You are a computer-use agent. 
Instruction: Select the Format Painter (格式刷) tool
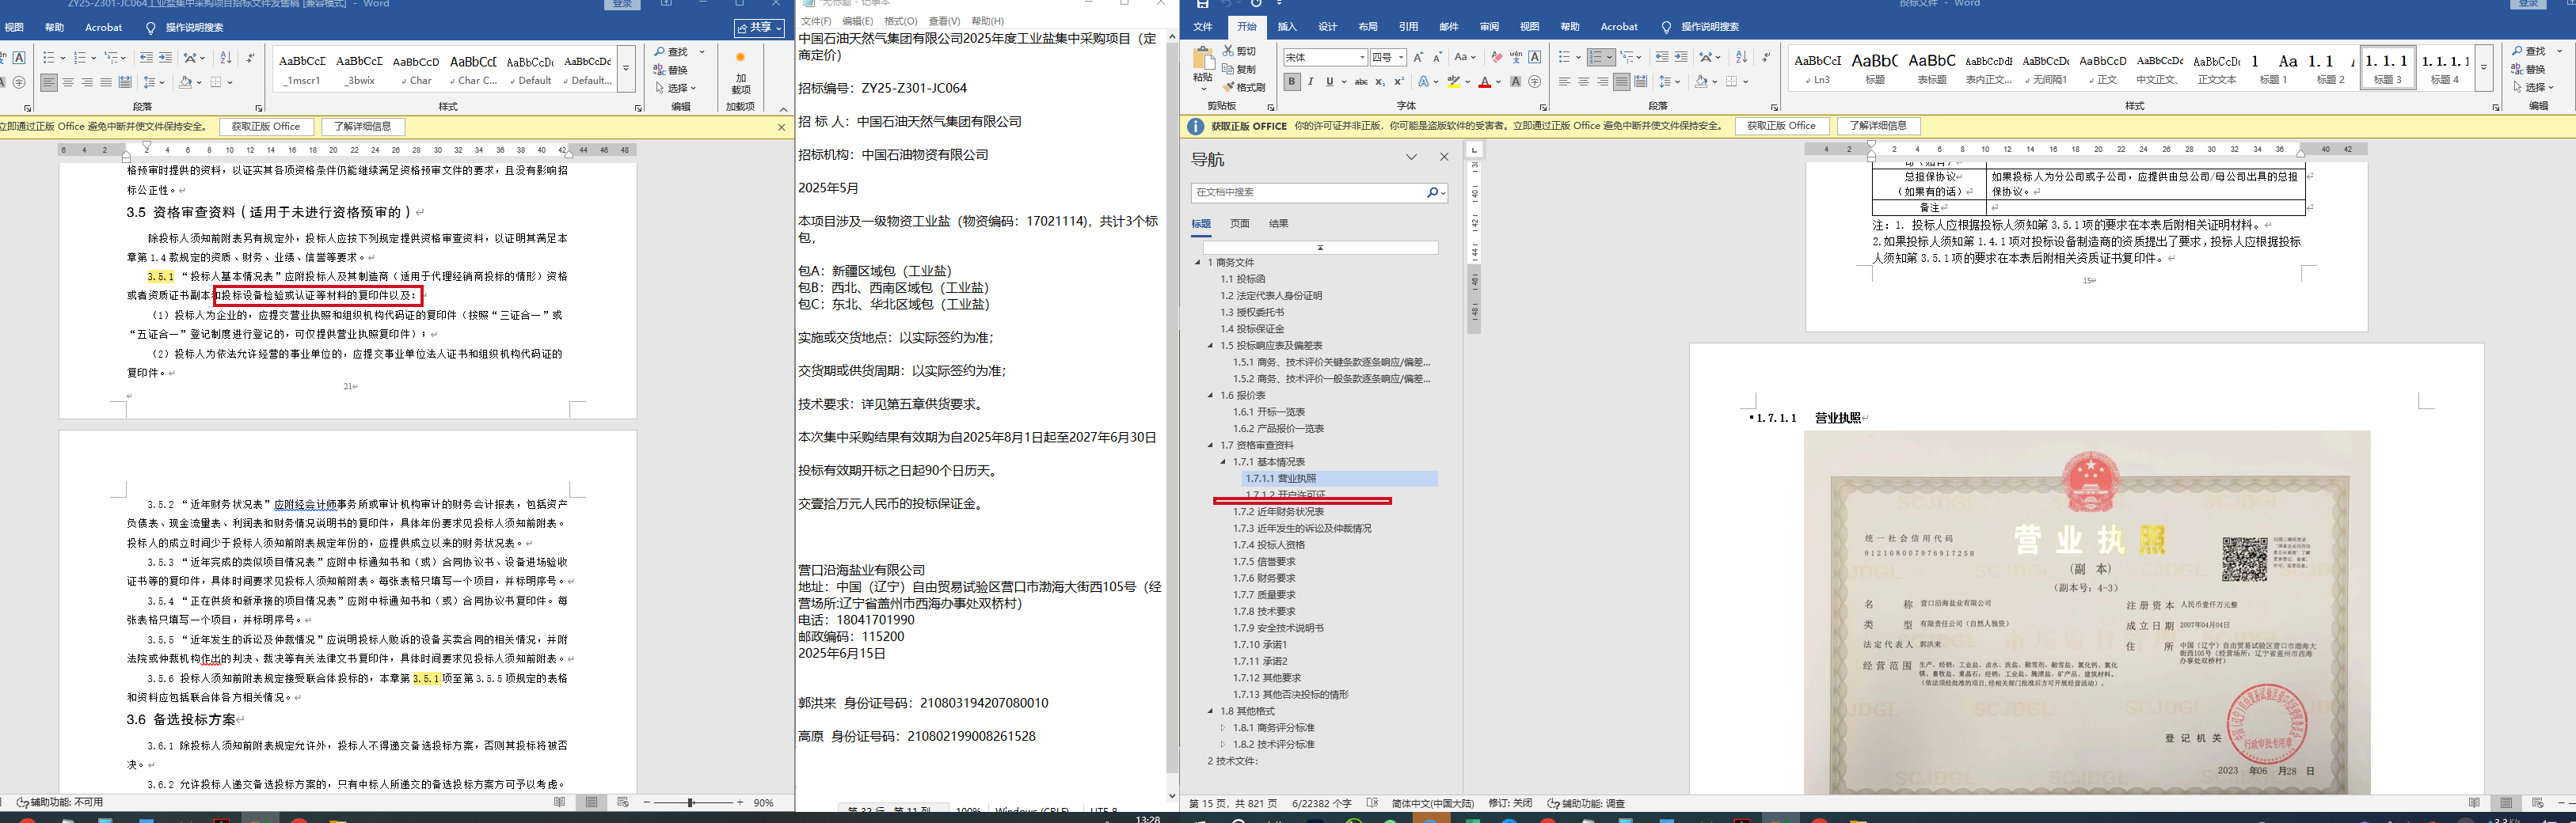coord(1245,87)
